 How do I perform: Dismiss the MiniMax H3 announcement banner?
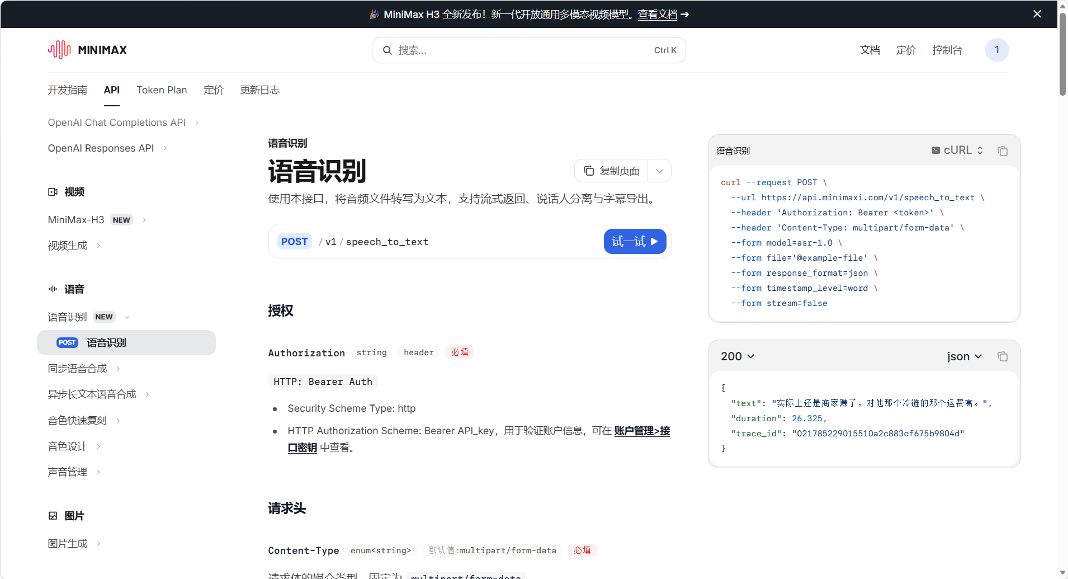tap(1037, 14)
